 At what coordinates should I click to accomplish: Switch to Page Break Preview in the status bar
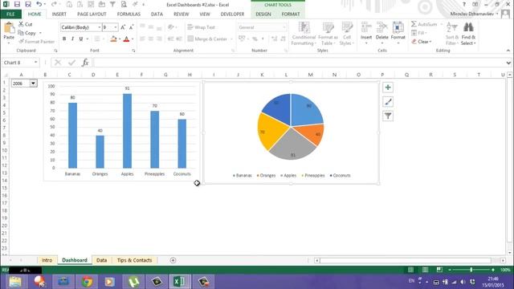pyautogui.click(x=439, y=270)
